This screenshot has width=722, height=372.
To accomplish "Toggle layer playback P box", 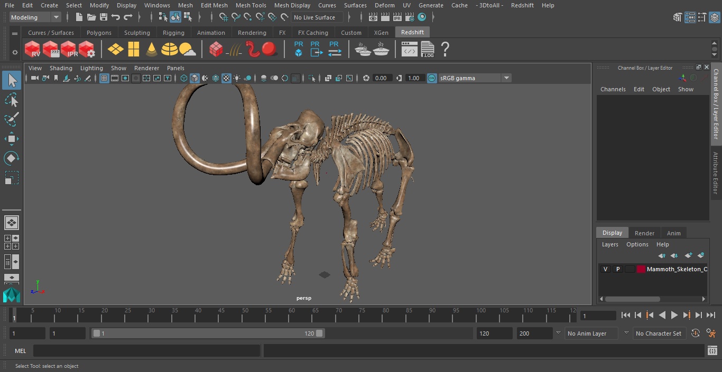I will click(x=617, y=269).
